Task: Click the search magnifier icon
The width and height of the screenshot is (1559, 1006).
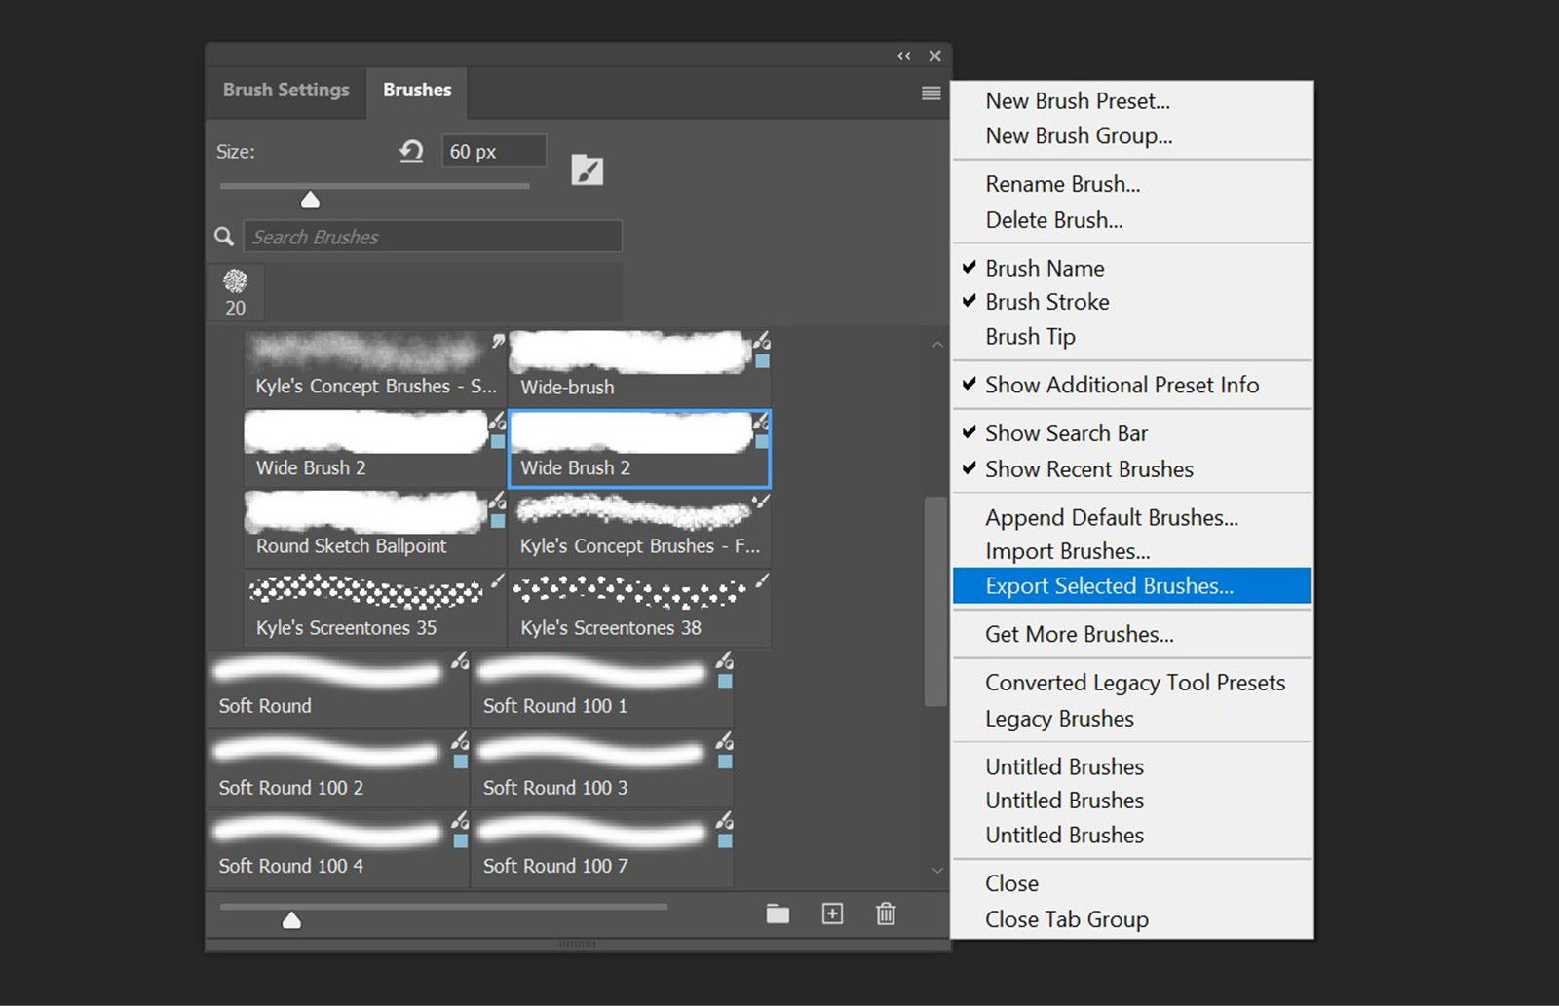Action: click(224, 236)
